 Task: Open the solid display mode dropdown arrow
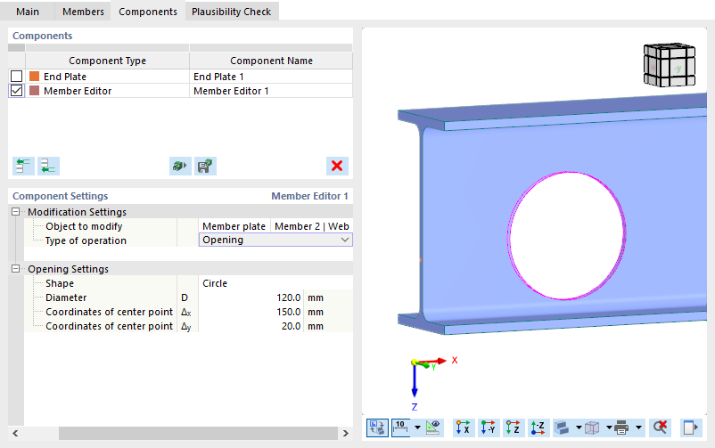point(579,428)
